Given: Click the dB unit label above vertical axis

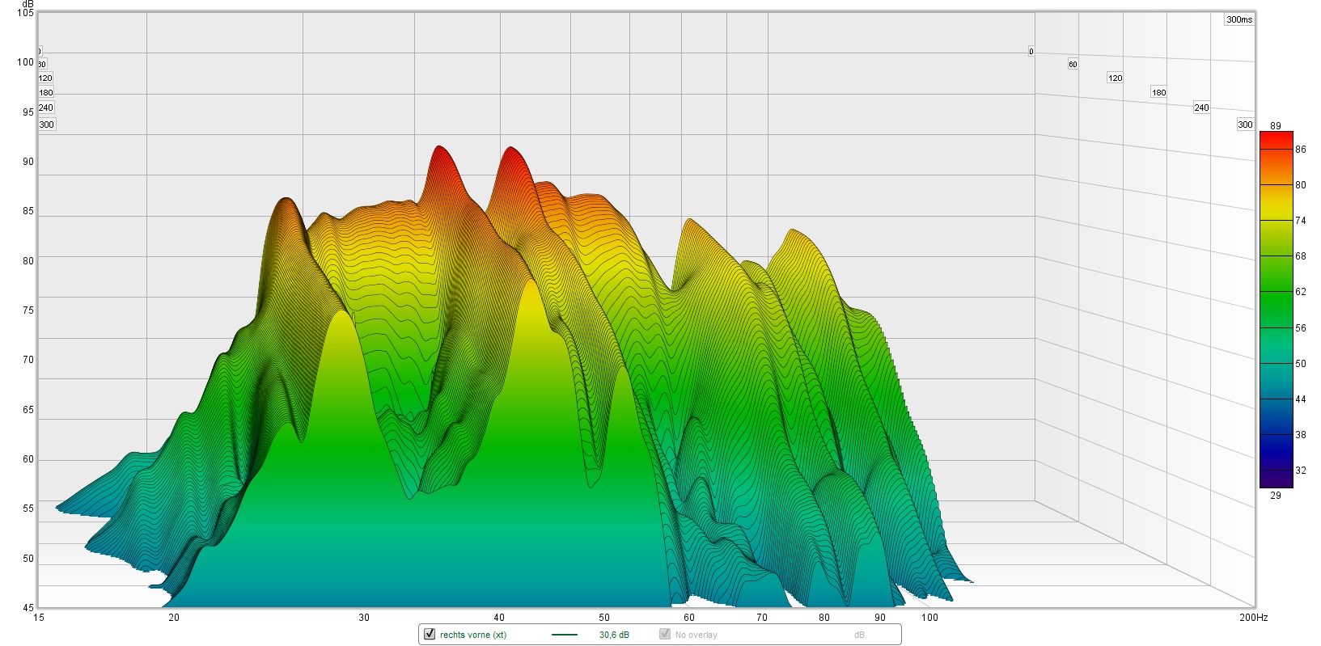Looking at the screenshot, I should pos(28,4).
